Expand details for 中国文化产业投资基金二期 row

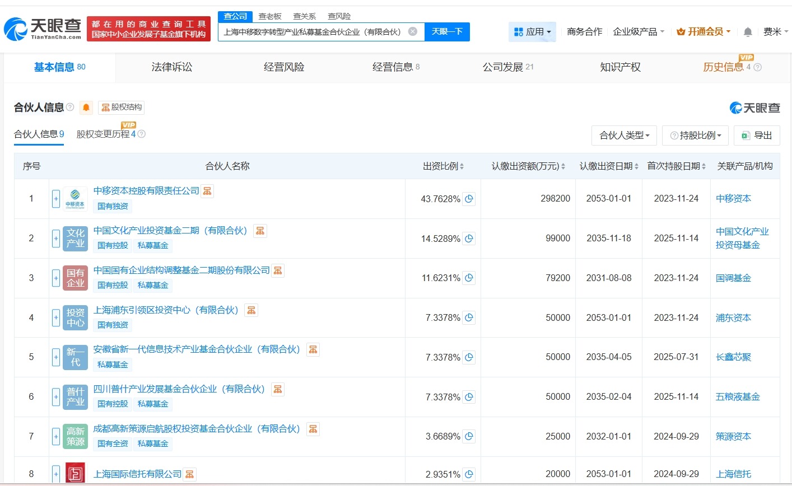click(55, 238)
